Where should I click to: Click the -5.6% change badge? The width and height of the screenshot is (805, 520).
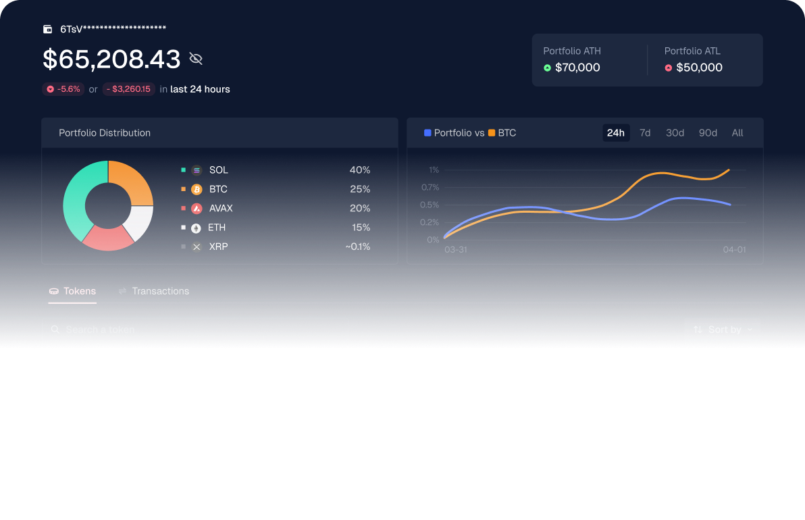[63, 89]
